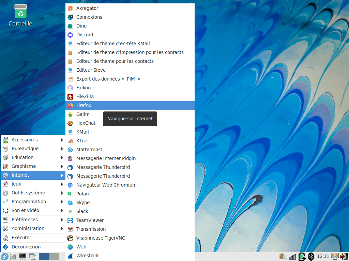Launch Éditeur Sieve

tap(130, 70)
